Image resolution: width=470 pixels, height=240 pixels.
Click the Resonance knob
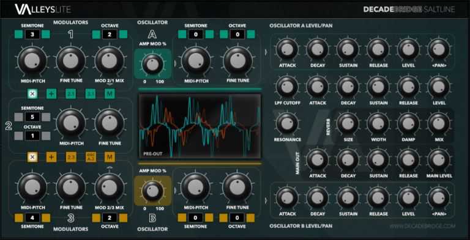tap(287, 123)
